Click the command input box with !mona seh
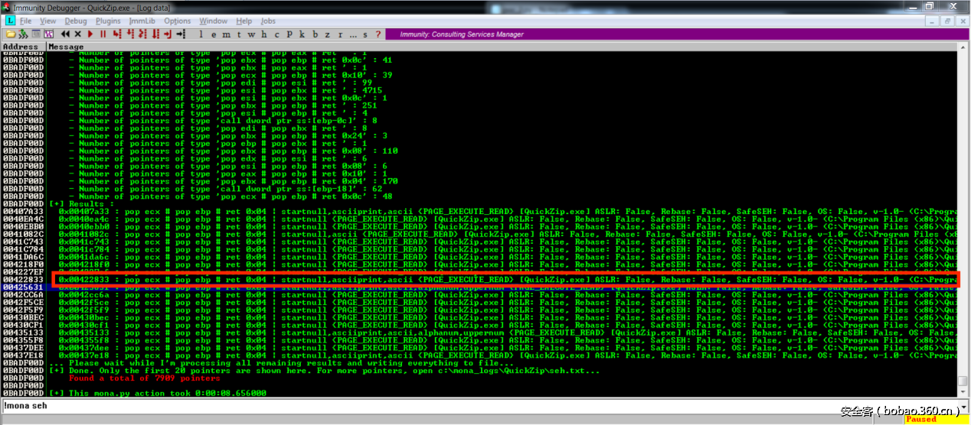Image resolution: width=971 pixels, height=425 pixels. point(459,405)
